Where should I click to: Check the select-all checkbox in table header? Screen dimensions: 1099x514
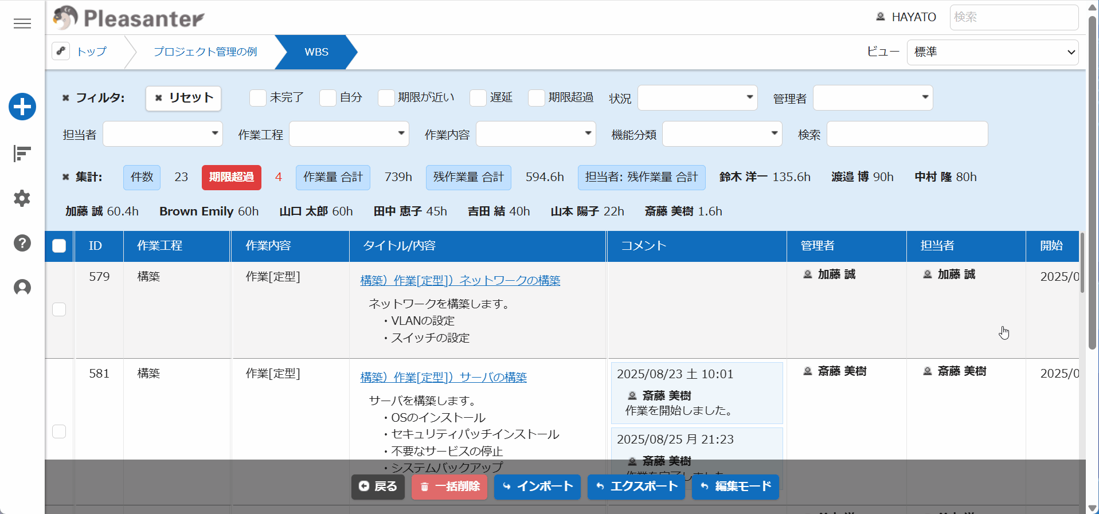coord(59,246)
